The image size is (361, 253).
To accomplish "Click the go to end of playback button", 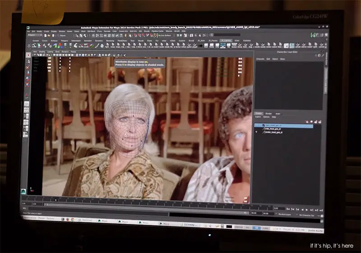I will click(x=321, y=210).
